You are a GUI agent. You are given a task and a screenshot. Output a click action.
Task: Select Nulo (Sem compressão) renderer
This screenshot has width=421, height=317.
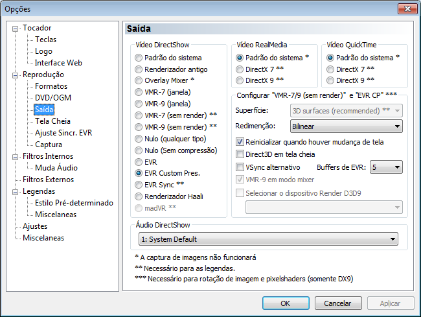point(139,150)
